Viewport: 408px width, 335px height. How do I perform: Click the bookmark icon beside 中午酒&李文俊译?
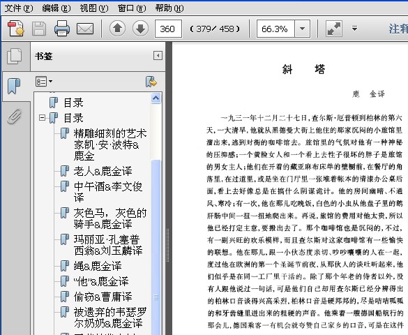click(x=65, y=186)
